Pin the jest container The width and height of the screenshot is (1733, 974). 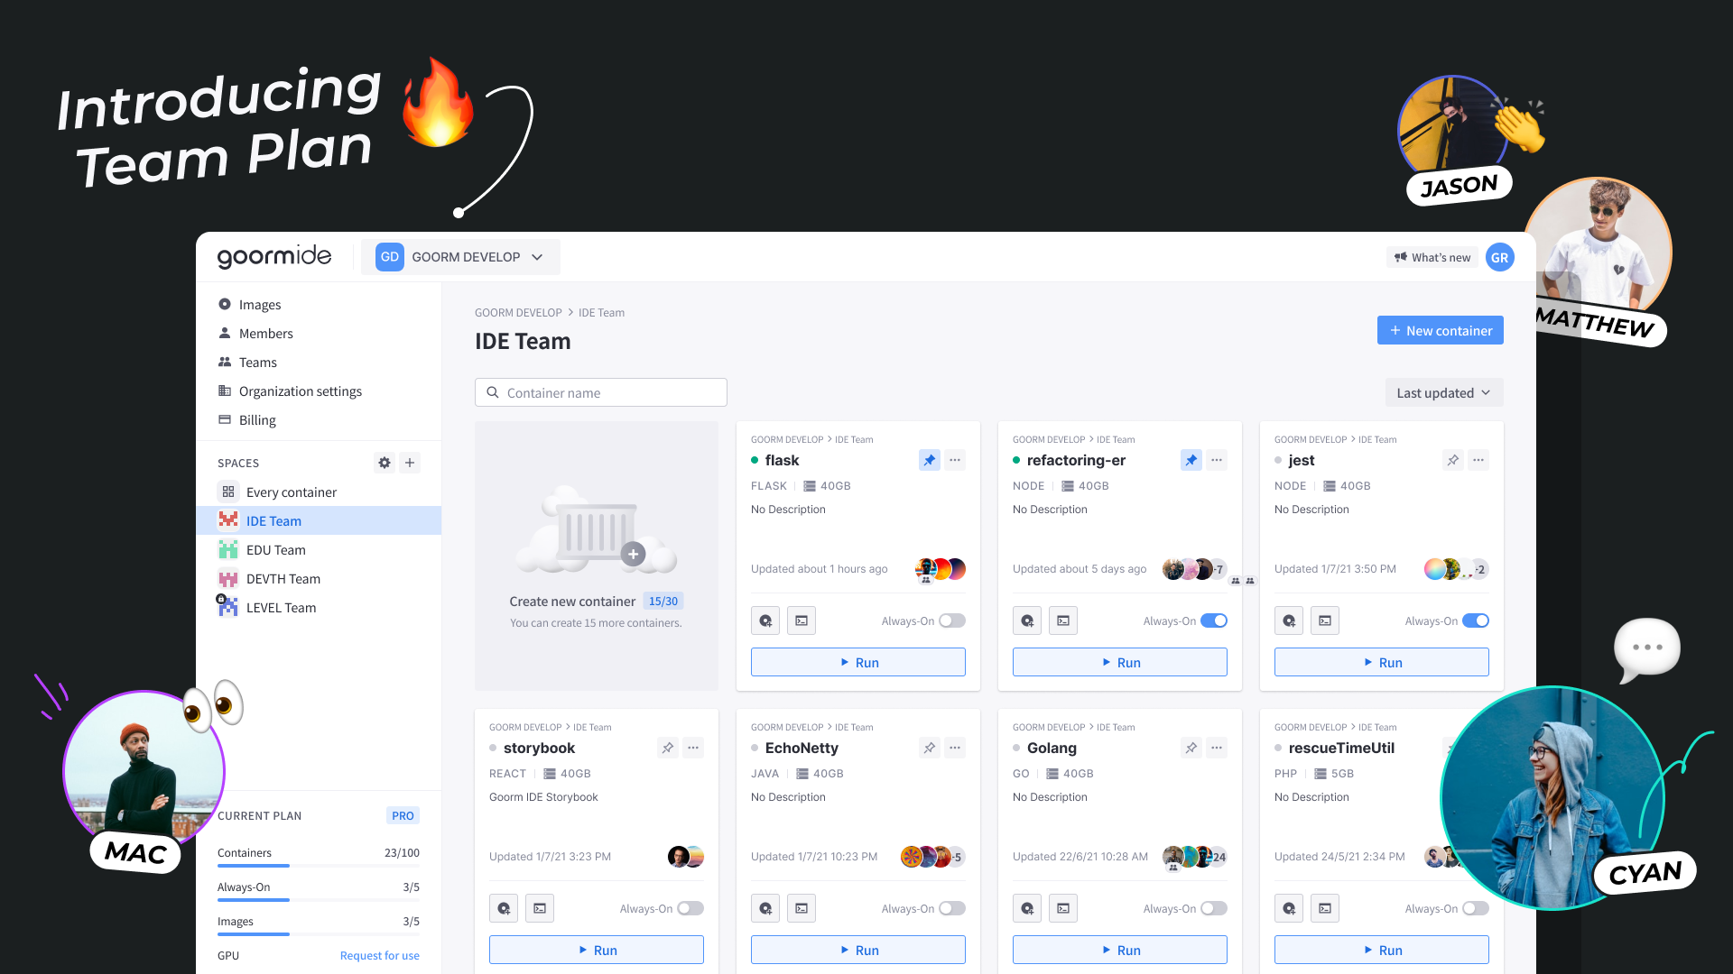point(1452,460)
